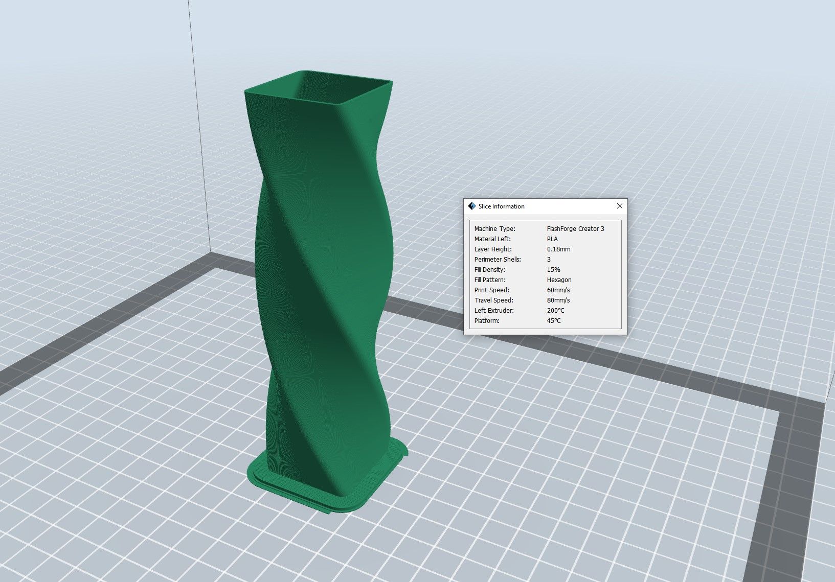The height and width of the screenshot is (582, 835).
Task: Click the 60mm/s print speed value
Action: click(x=558, y=290)
